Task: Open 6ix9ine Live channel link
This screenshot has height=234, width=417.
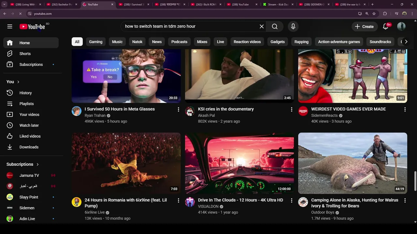Action: 94,213
